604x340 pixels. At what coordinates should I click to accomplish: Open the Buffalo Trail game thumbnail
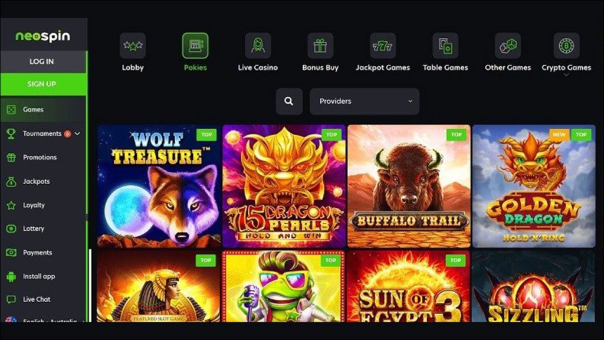[409, 186]
